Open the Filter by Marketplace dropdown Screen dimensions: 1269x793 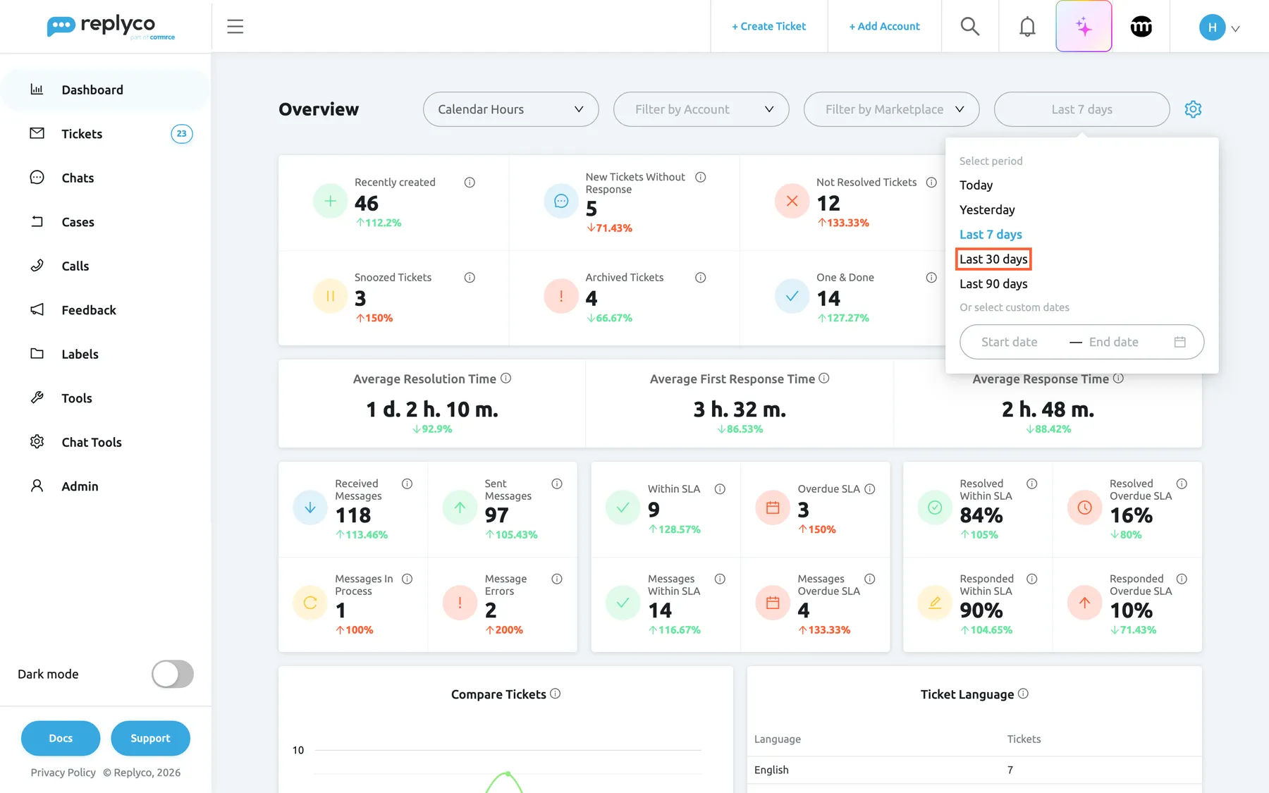click(891, 109)
